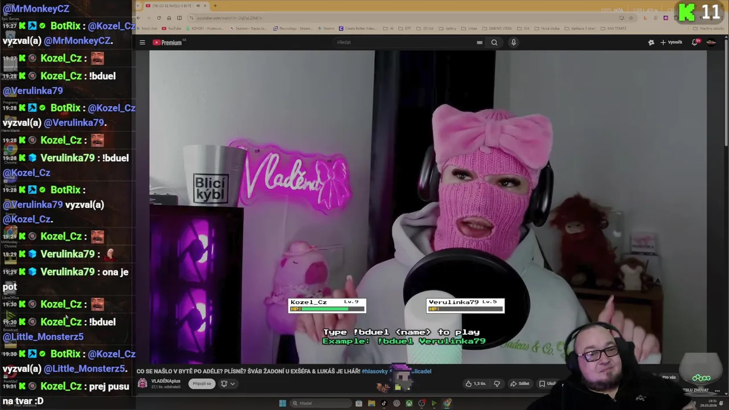Screen dimensions: 729x410
Task: Expand the DTF bookmark folder
Action: [x=405, y=28]
